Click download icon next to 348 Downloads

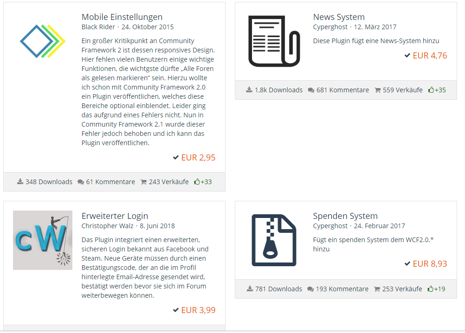20,182
